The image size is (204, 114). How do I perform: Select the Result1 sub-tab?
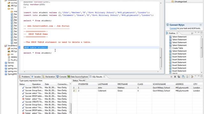click(x=82, y=80)
